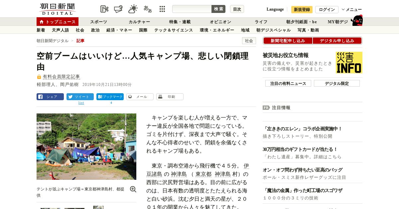
Task: Open the 社会 category tag
Action: pyautogui.click(x=249, y=41)
